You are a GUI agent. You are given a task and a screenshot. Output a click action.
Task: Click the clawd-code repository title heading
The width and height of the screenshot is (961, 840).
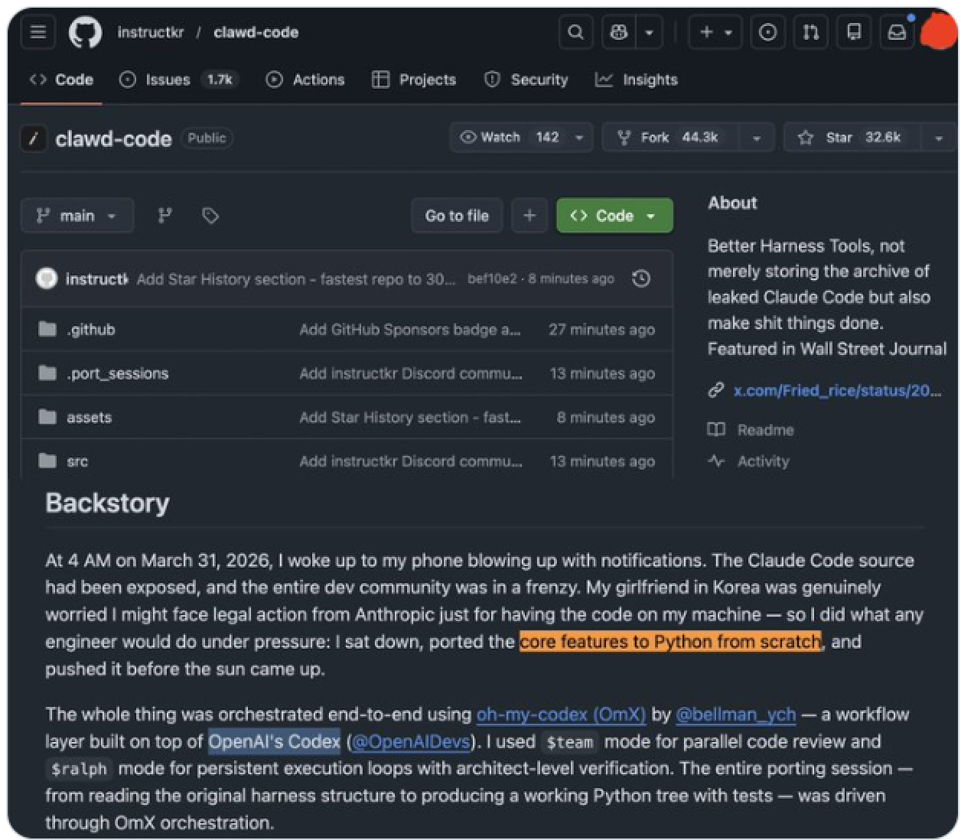[113, 138]
